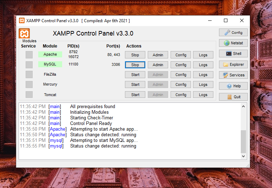Click the Tomcat module label
The height and width of the screenshot is (188, 272).
click(50, 95)
